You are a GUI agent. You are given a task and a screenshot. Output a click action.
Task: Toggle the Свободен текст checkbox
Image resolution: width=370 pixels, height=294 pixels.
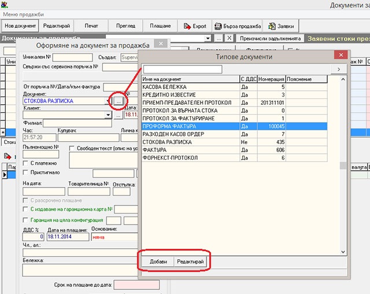click(x=72, y=149)
